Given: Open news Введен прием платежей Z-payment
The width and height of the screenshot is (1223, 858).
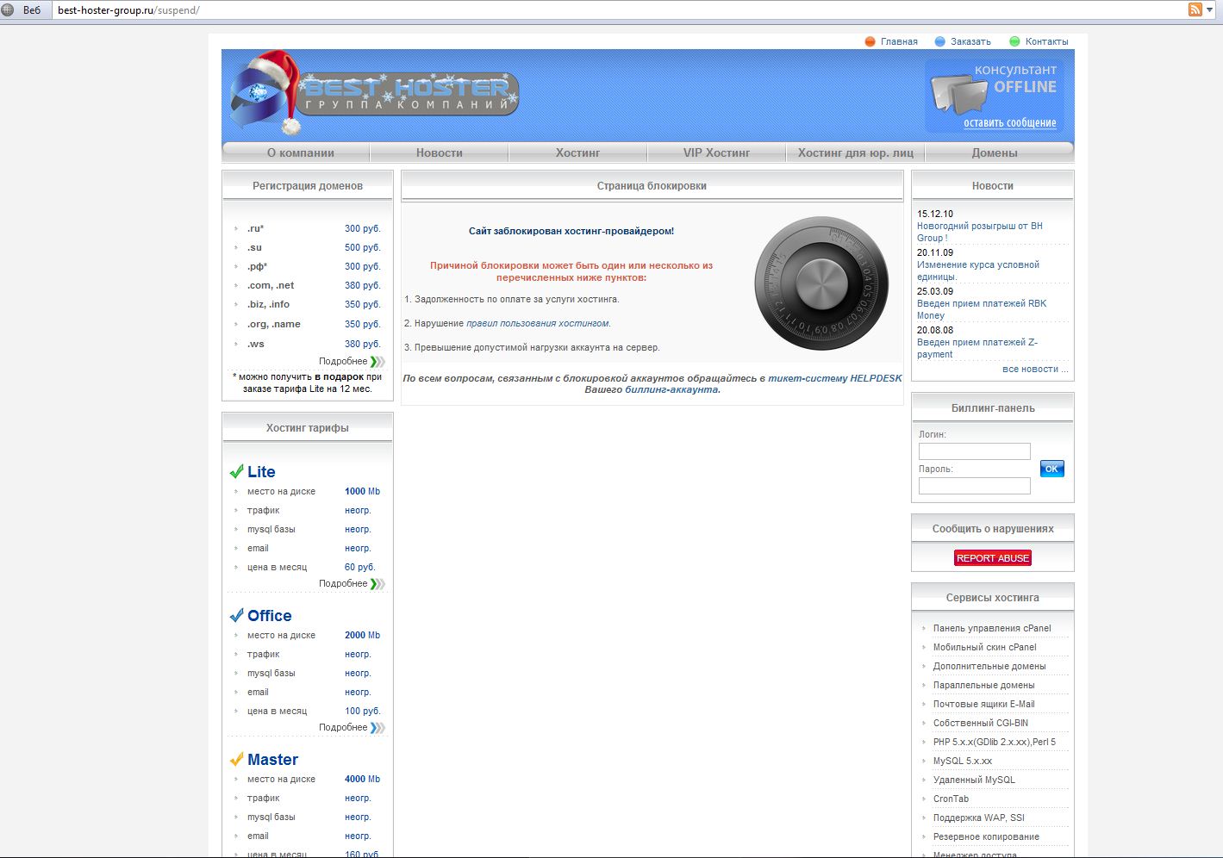Looking at the screenshot, I should coord(977,348).
